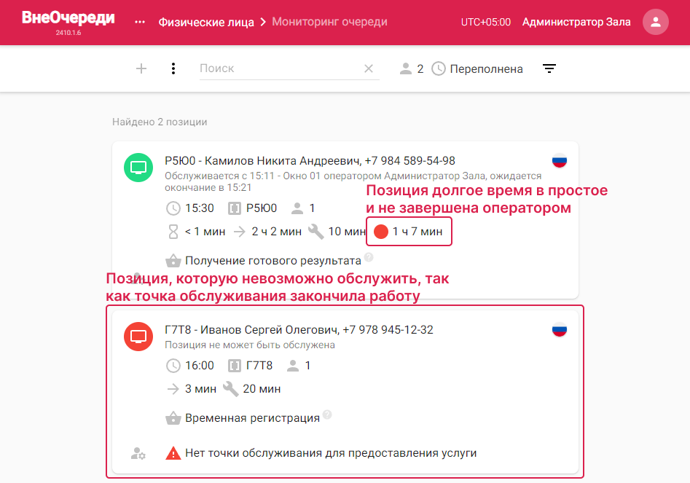Open help icon after Получение готового результата
Screen dimensions: 690x483
tap(369, 257)
